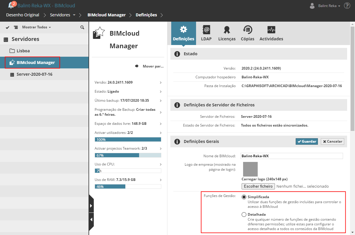Viewport: 355px width, 235px height.
Task: Click the Balint-Reka-WX host computer value
Action: point(255,77)
